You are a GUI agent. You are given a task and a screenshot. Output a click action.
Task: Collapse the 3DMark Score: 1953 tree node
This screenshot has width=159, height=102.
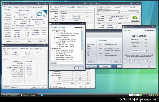tap(52, 30)
